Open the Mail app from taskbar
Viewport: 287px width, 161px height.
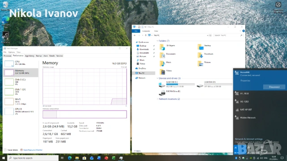(91, 158)
